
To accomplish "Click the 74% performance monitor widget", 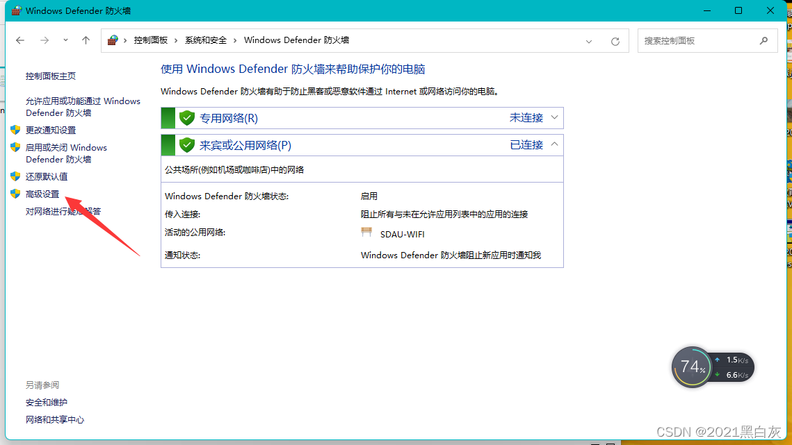I will (x=692, y=367).
